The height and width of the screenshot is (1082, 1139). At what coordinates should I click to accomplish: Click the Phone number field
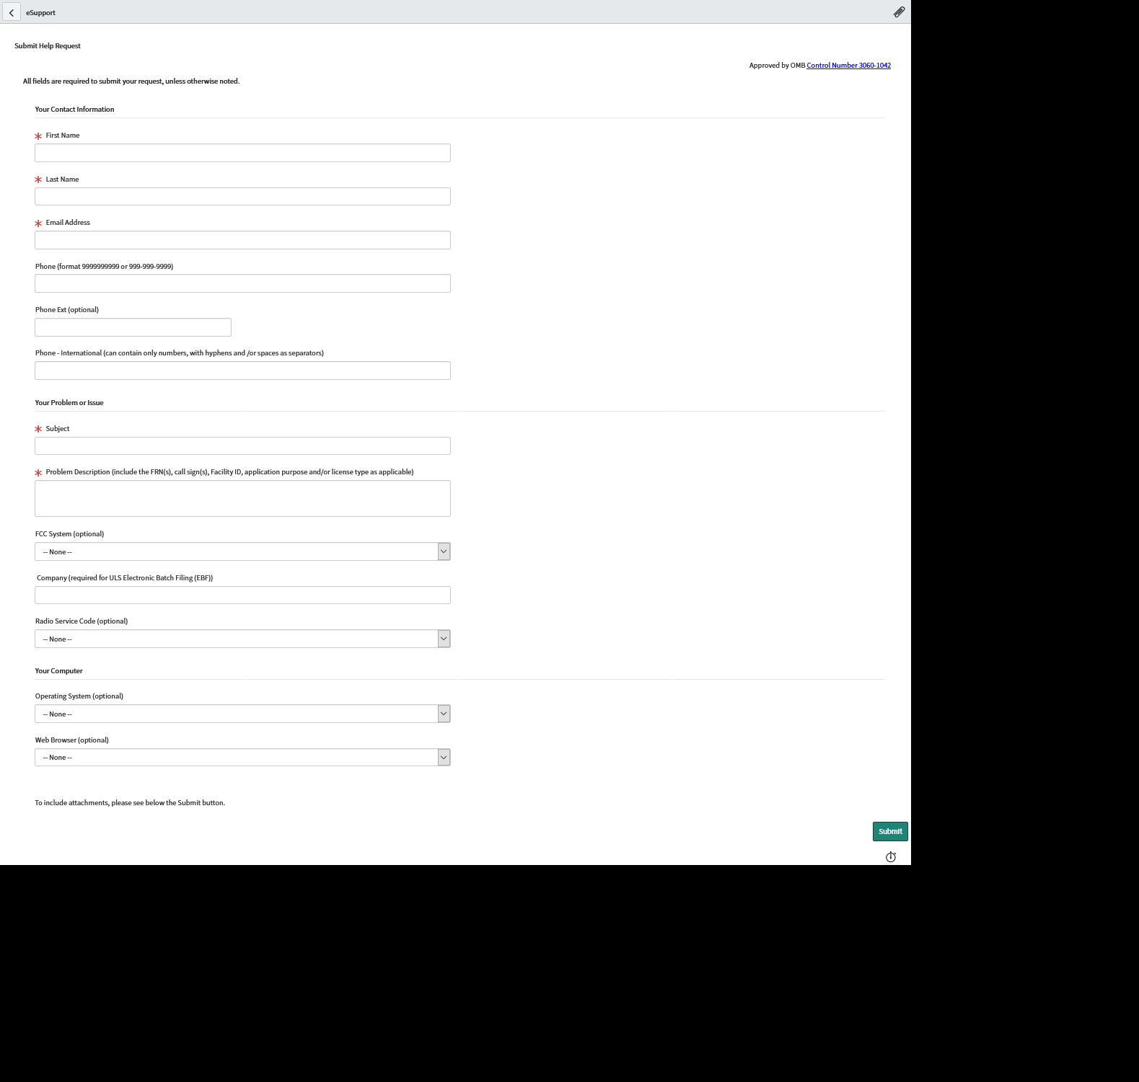click(x=242, y=283)
